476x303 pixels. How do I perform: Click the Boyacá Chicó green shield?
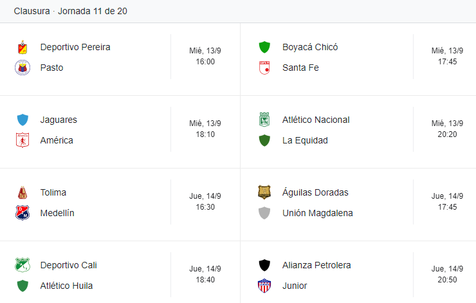tap(264, 48)
